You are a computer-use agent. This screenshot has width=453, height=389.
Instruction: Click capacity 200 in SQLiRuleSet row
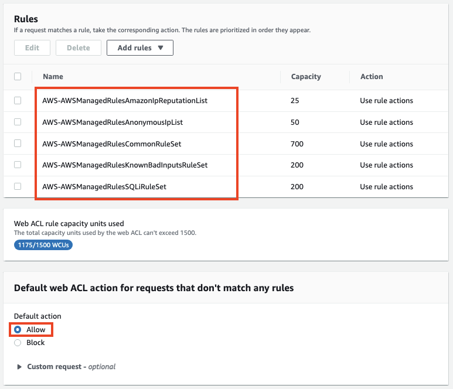pyautogui.click(x=297, y=187)
